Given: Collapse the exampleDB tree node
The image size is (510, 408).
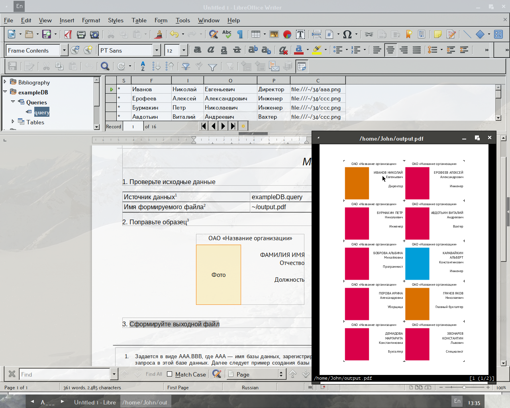Looking at the screenshot, I should pos(5,92).
